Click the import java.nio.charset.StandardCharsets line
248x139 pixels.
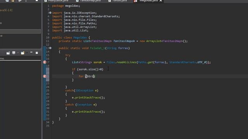(x=86, y=16)
